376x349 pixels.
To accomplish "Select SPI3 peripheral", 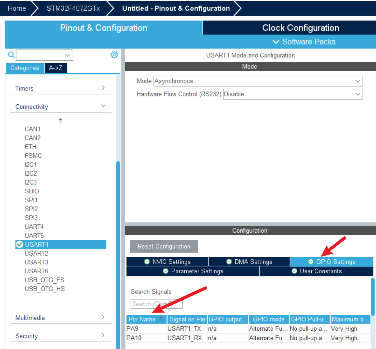I will point(31,218).
